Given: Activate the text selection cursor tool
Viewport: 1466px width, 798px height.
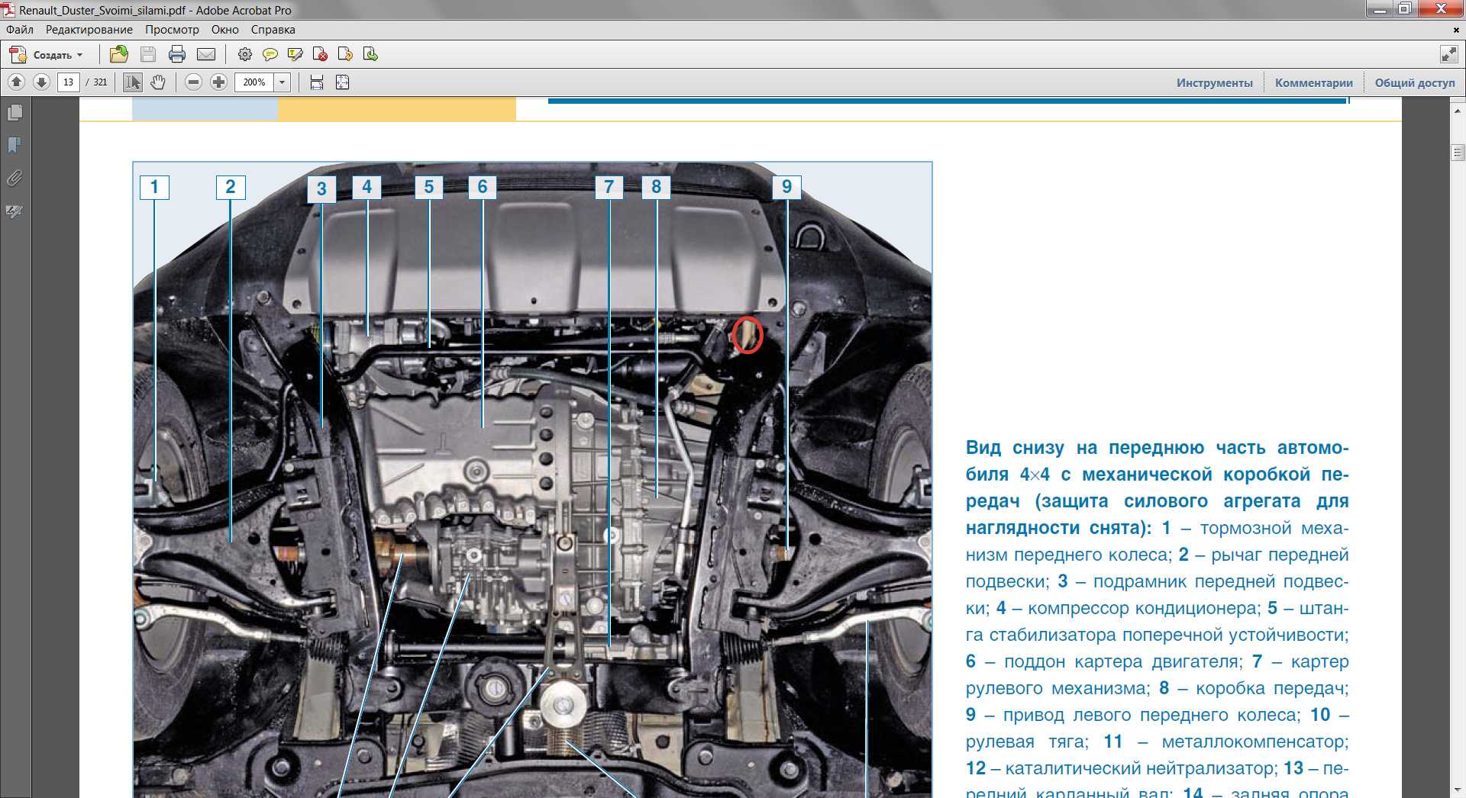Looking at the screenshot, I should point(132,82).
